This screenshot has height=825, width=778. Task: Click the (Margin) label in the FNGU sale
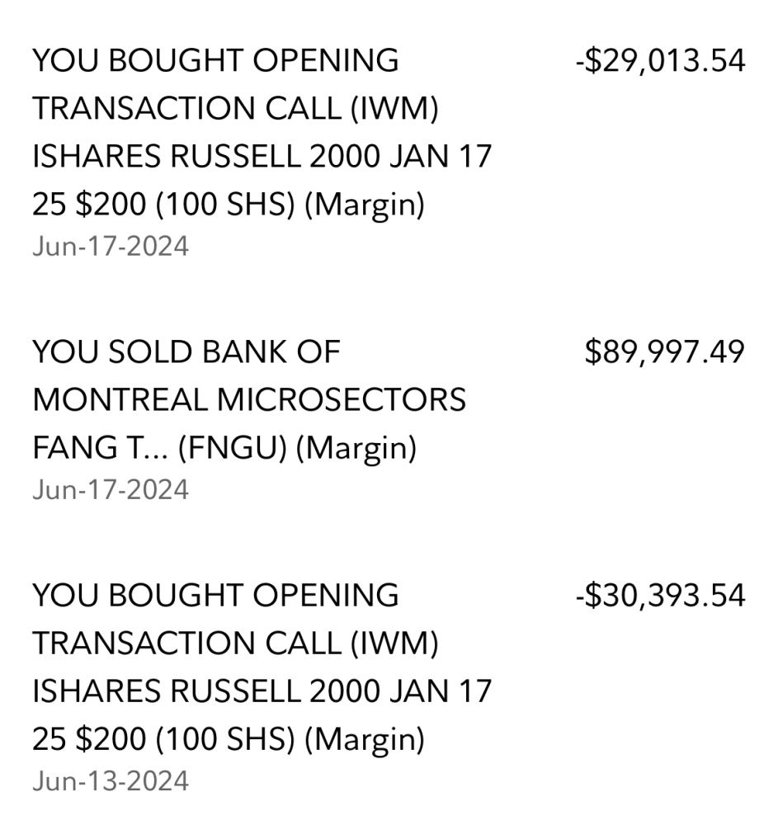click(356, 450)
